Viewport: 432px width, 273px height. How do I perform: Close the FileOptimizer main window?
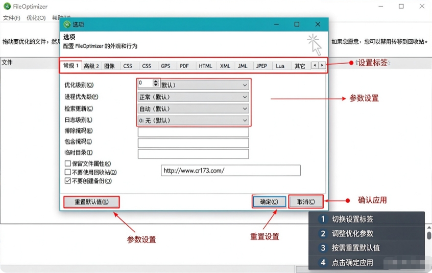[x=422, y=6]
